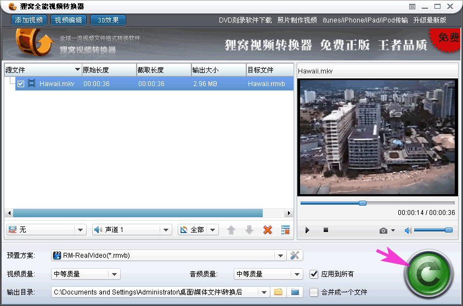Image resolution: width=463 pixels, height=306 pixels.
Task: Take a snapshot with the camera icon
Action: (383, 230)
